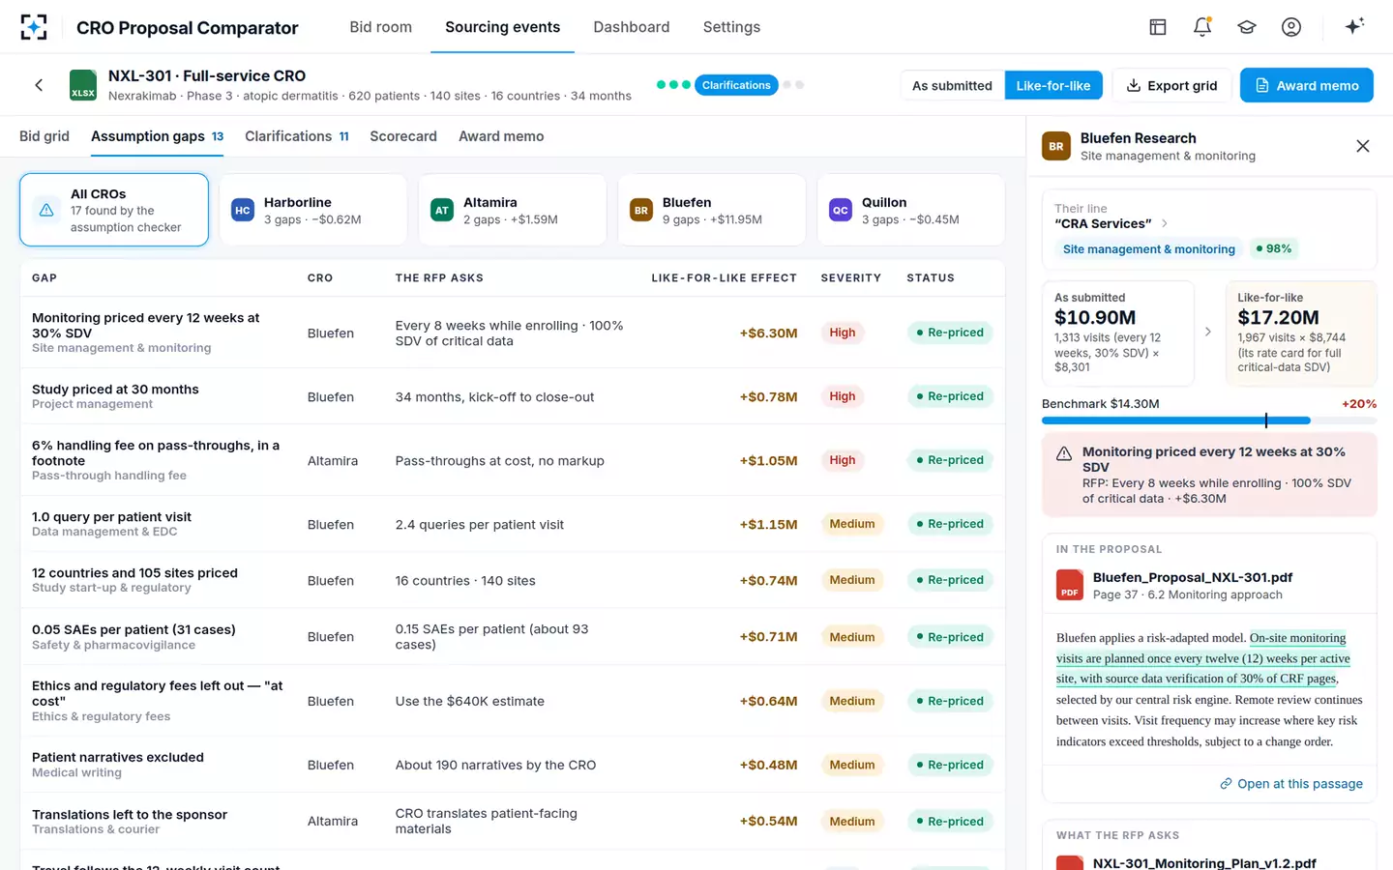Open the user account avatar icon
The image size is (1393, 870).
(x=1291, y=27)
